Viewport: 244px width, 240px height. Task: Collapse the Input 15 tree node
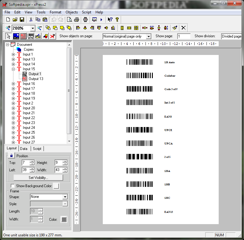pyautogui.click(x=13, y=69)
